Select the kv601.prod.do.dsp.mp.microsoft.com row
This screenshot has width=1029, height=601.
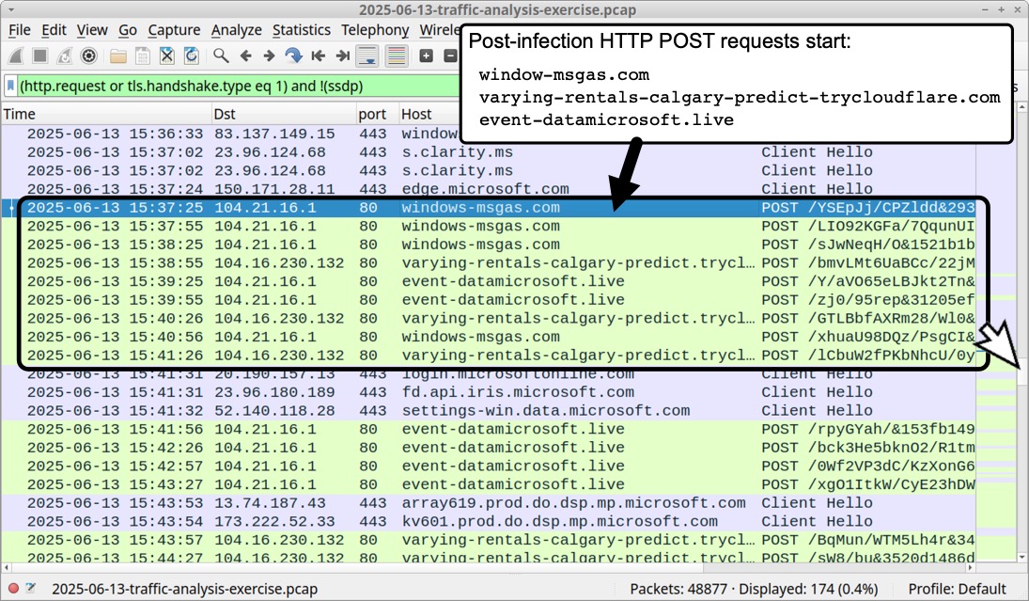click(489, 521)
